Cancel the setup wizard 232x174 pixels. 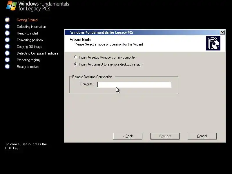pos(202,136)
